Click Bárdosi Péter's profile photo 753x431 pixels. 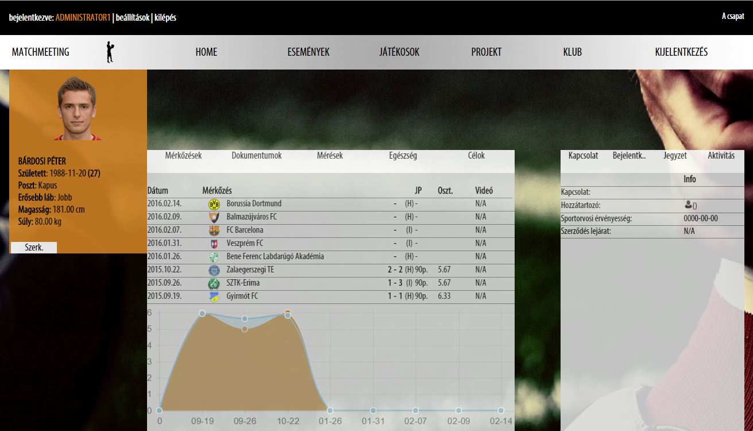click(77, 108)
